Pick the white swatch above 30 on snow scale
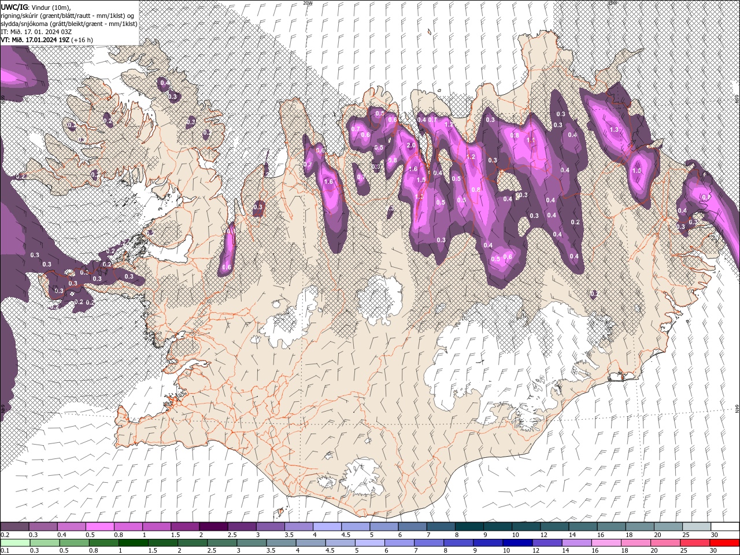The image size is (740, 555). click(725, 527)
